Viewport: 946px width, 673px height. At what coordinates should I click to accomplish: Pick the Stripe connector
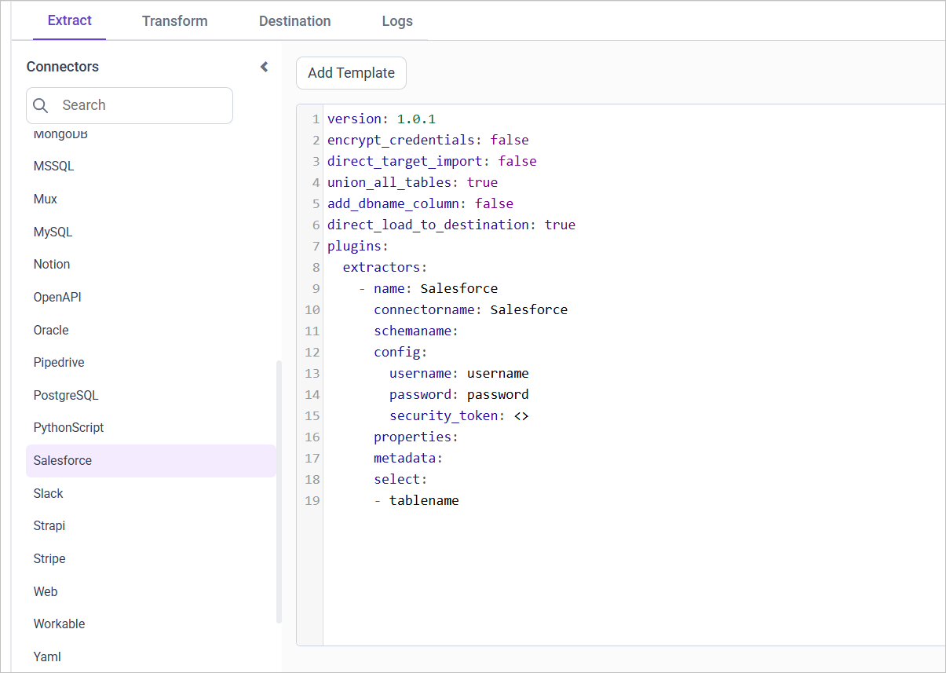[49, 558]
